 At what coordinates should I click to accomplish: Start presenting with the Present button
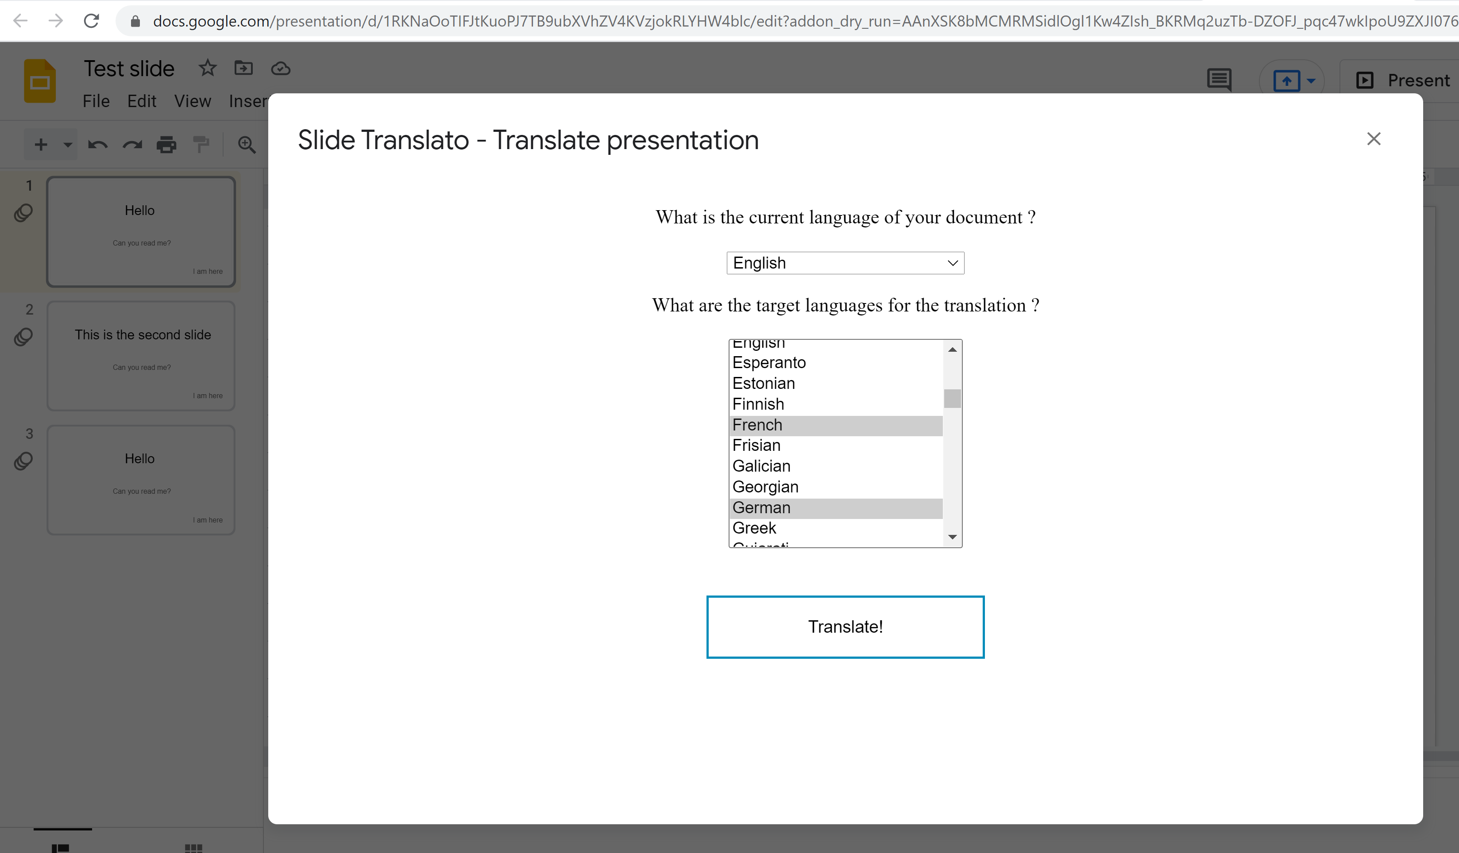[1413, 80]
